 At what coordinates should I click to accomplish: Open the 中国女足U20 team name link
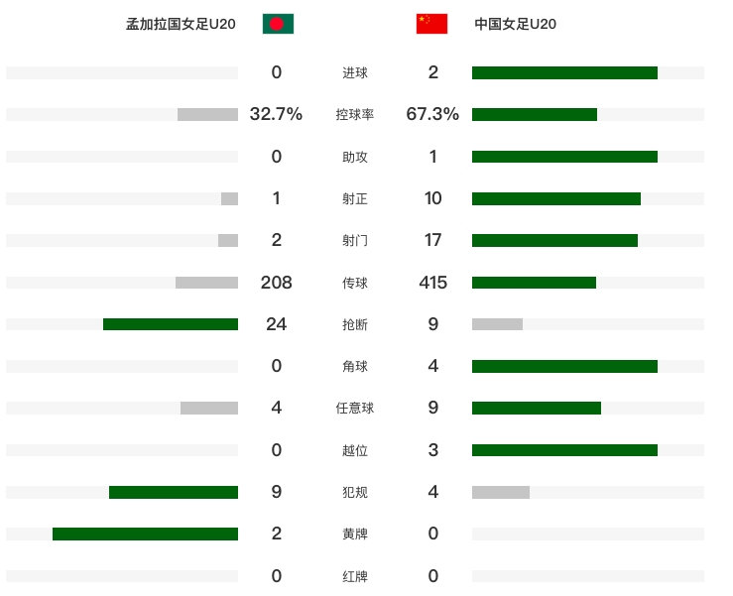click(x=516, y=25)
